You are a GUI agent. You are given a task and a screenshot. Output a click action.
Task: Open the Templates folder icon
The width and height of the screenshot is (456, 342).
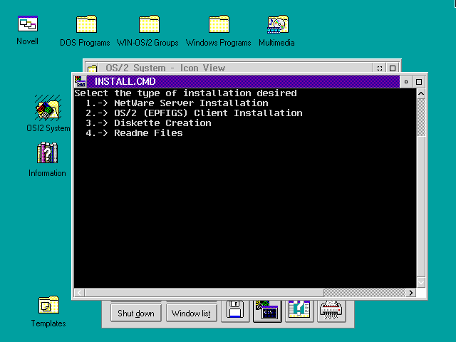tap(48, 304)
